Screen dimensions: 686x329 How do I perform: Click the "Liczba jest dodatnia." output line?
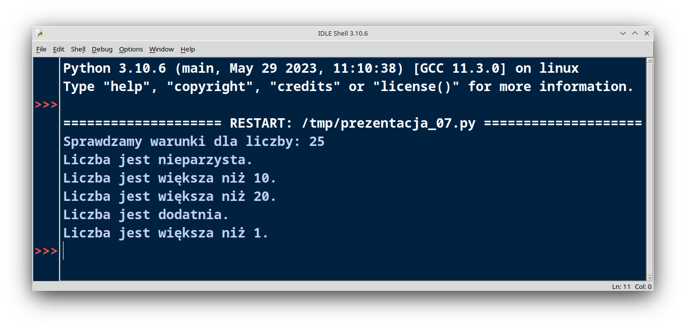[146, 215]
